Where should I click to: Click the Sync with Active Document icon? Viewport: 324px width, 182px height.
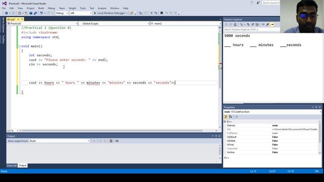pyautogui.click(x=248, y=25)
